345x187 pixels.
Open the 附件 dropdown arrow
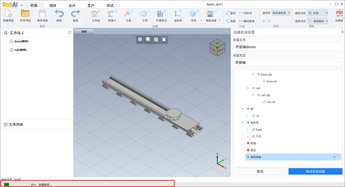pos(201,20)
